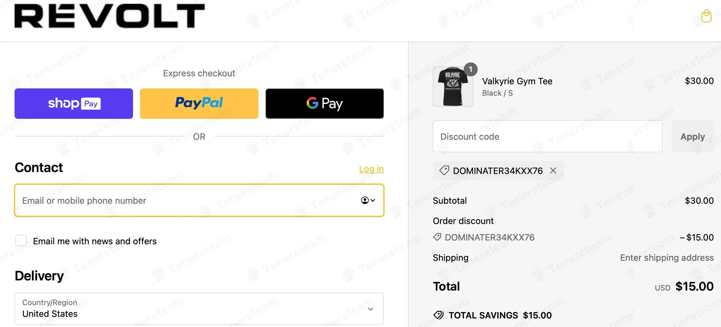Choose PayPal express checkout
Screen dimensions: 721x327
point(199,104)
